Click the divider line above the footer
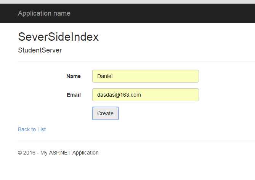255x180 pixels. [x=133, y=141]
